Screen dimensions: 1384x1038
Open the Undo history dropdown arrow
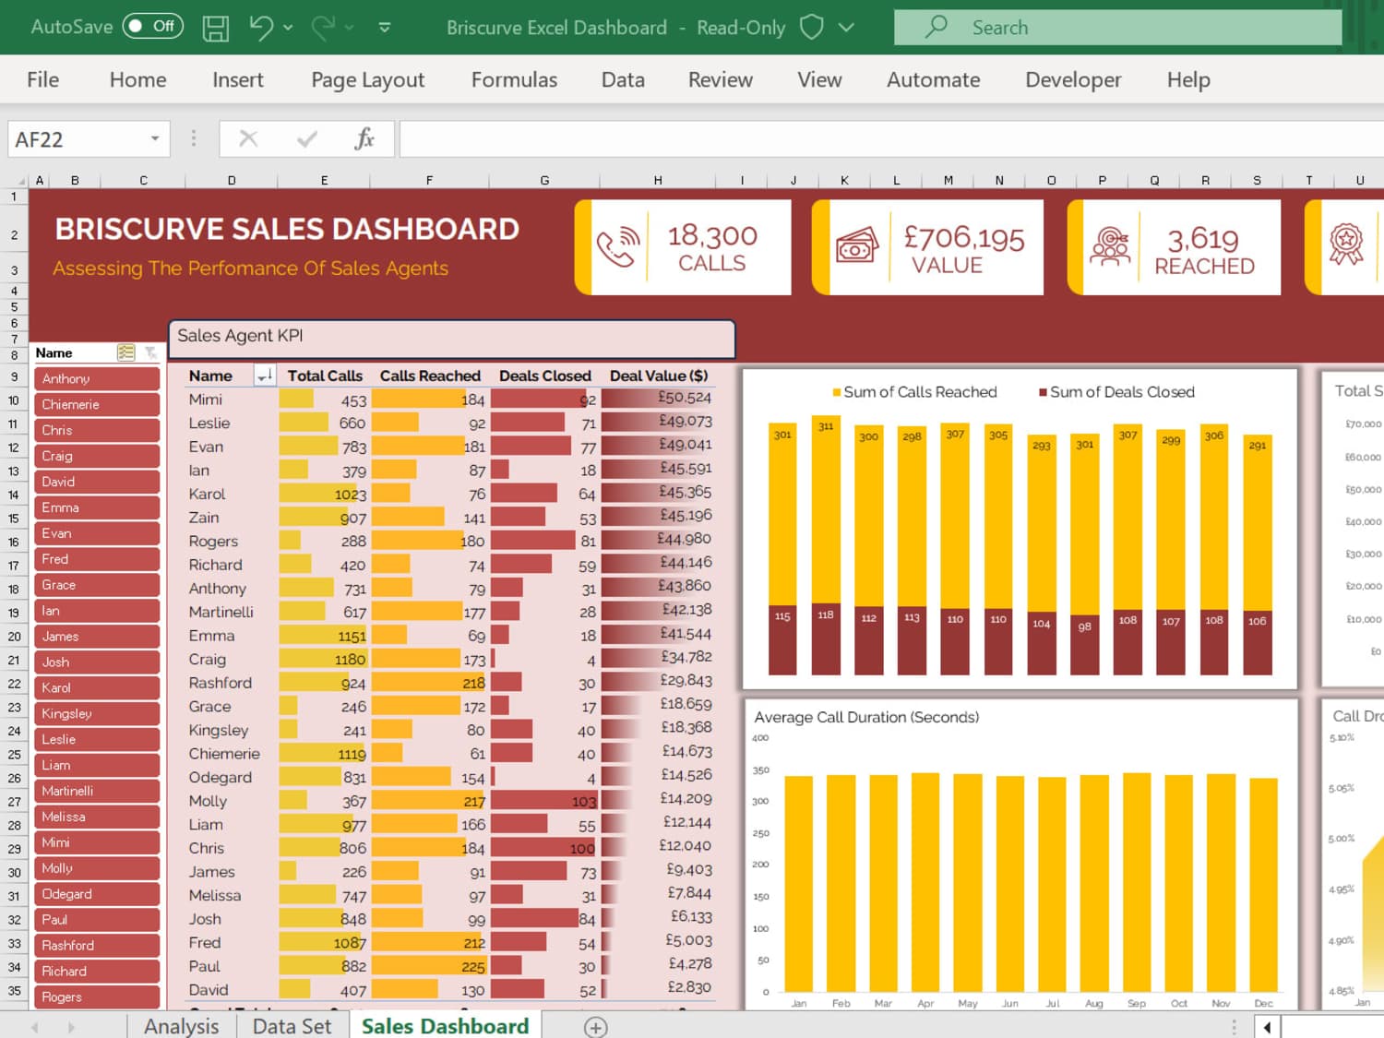click(289, 28)
